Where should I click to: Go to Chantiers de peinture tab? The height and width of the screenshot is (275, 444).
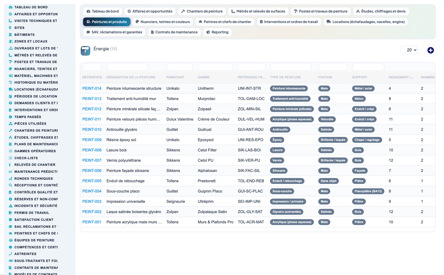click(202, 11)
